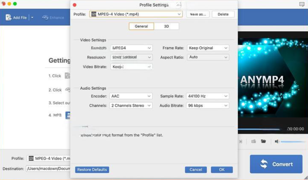Click the Destination path input field
This screenshot has width=308, height=180.
tap(48, 169)
